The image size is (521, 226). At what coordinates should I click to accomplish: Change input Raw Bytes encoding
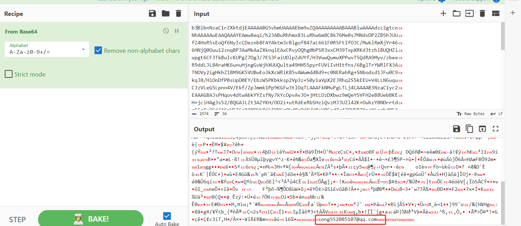click(x=471, y=114)
